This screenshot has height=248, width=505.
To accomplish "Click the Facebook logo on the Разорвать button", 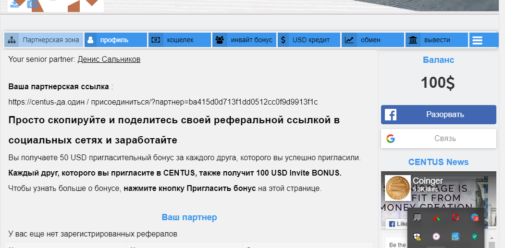I will click(390, 115).
